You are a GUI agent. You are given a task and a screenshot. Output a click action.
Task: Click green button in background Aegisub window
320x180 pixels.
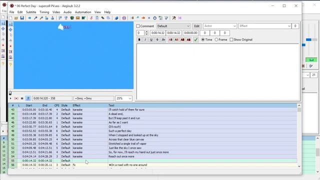pos(311,60)
